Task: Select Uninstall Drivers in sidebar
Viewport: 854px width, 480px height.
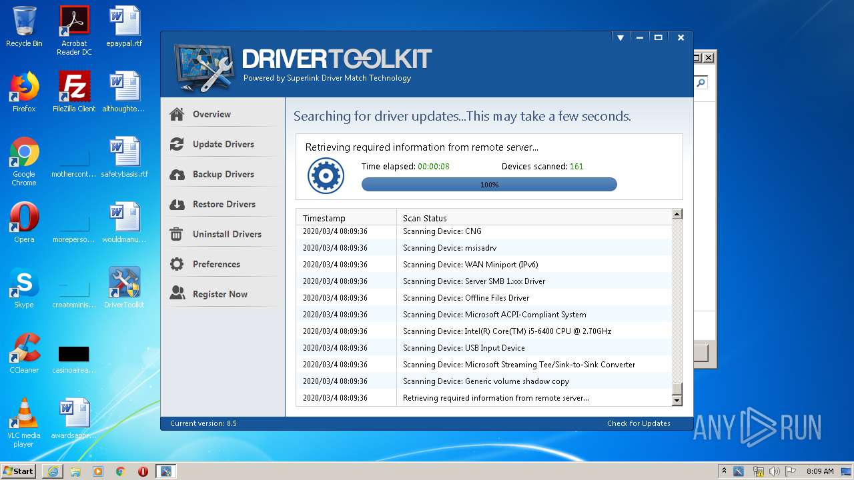Action: tap(223, 234)
